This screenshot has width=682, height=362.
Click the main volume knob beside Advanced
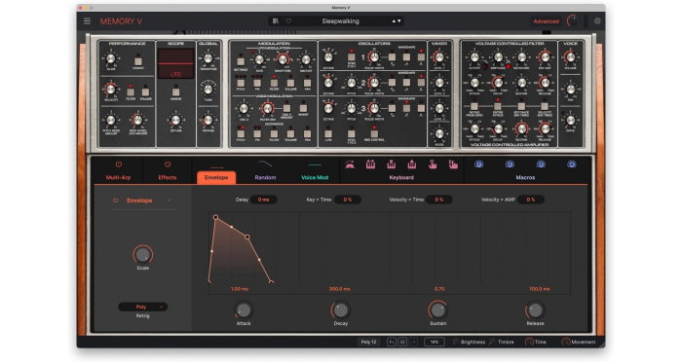pos(573,20)
